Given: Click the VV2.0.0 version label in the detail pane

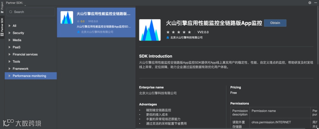Looking at the screenshot, I should [203, 32].
